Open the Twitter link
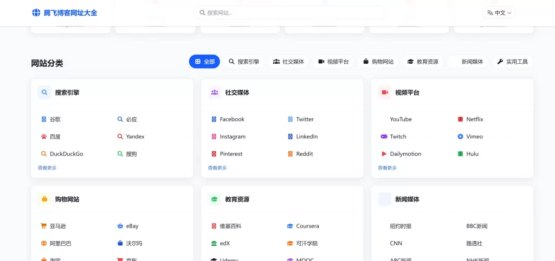Screen dimensions: 555x261 coord(305,119)
